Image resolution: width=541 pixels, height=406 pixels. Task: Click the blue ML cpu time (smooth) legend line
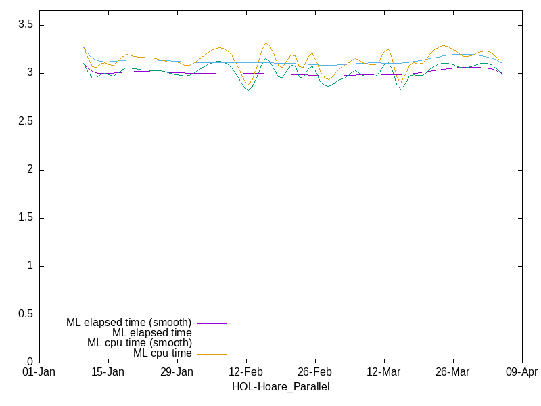[212, 344]
